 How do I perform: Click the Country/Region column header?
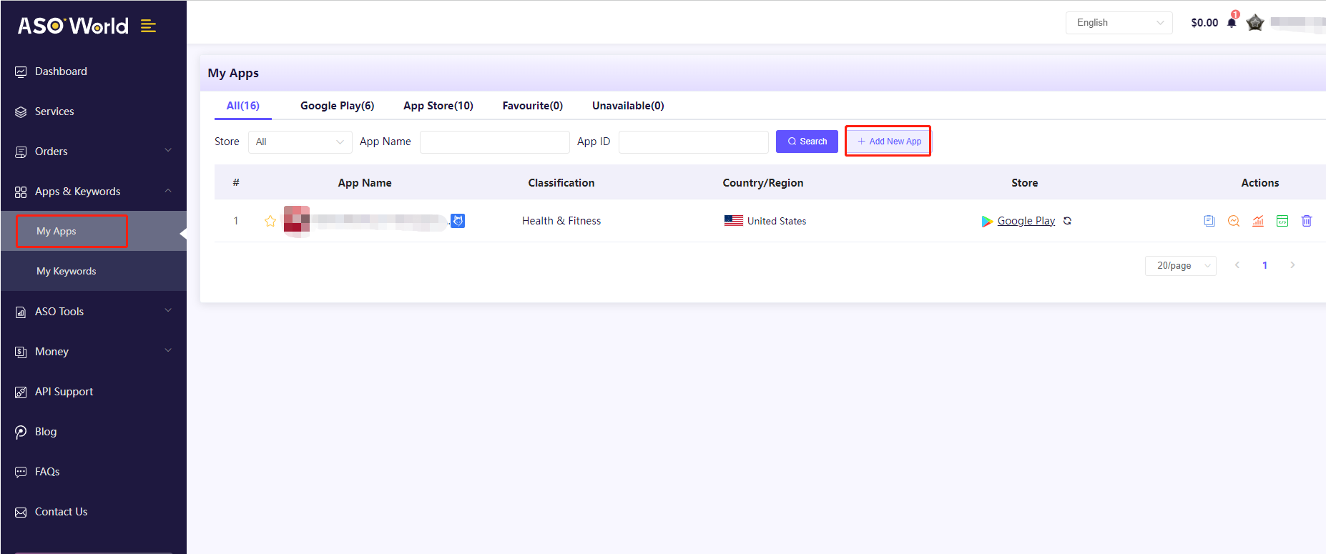coord(763,183)
